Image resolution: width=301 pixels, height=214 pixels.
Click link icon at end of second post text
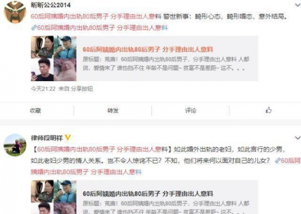[x=278, y=160]
